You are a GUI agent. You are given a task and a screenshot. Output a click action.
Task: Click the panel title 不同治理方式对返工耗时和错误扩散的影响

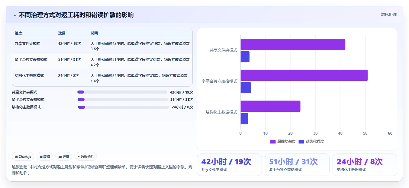point(76,15)
